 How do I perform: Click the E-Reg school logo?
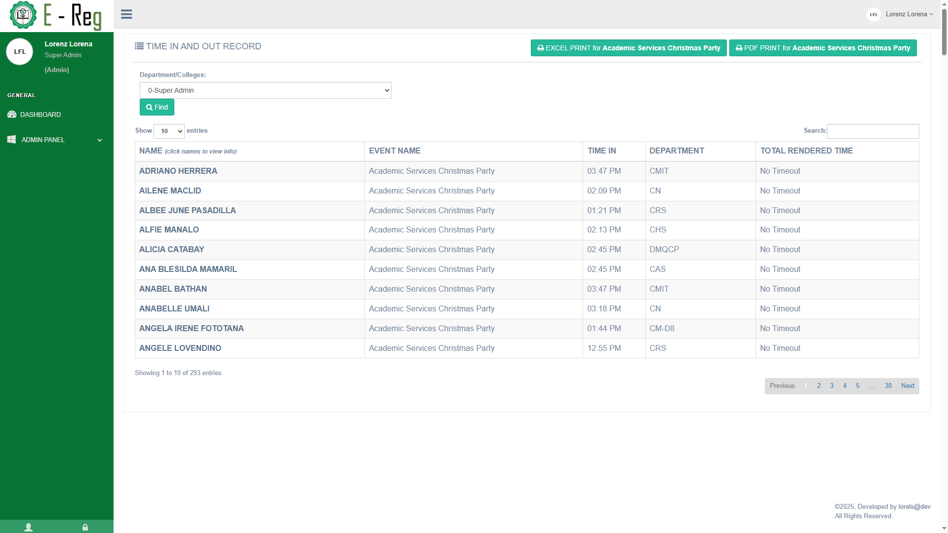coord(23,15)
